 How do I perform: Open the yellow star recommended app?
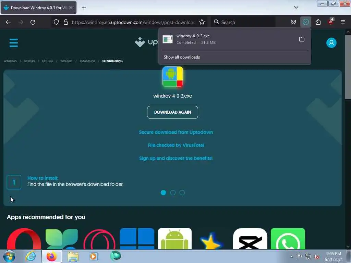pos(211,241)
